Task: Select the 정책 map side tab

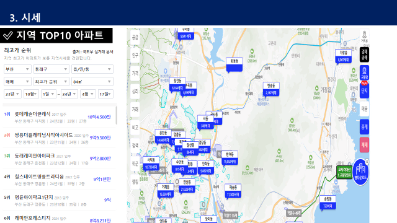Action: click(135, 146)
